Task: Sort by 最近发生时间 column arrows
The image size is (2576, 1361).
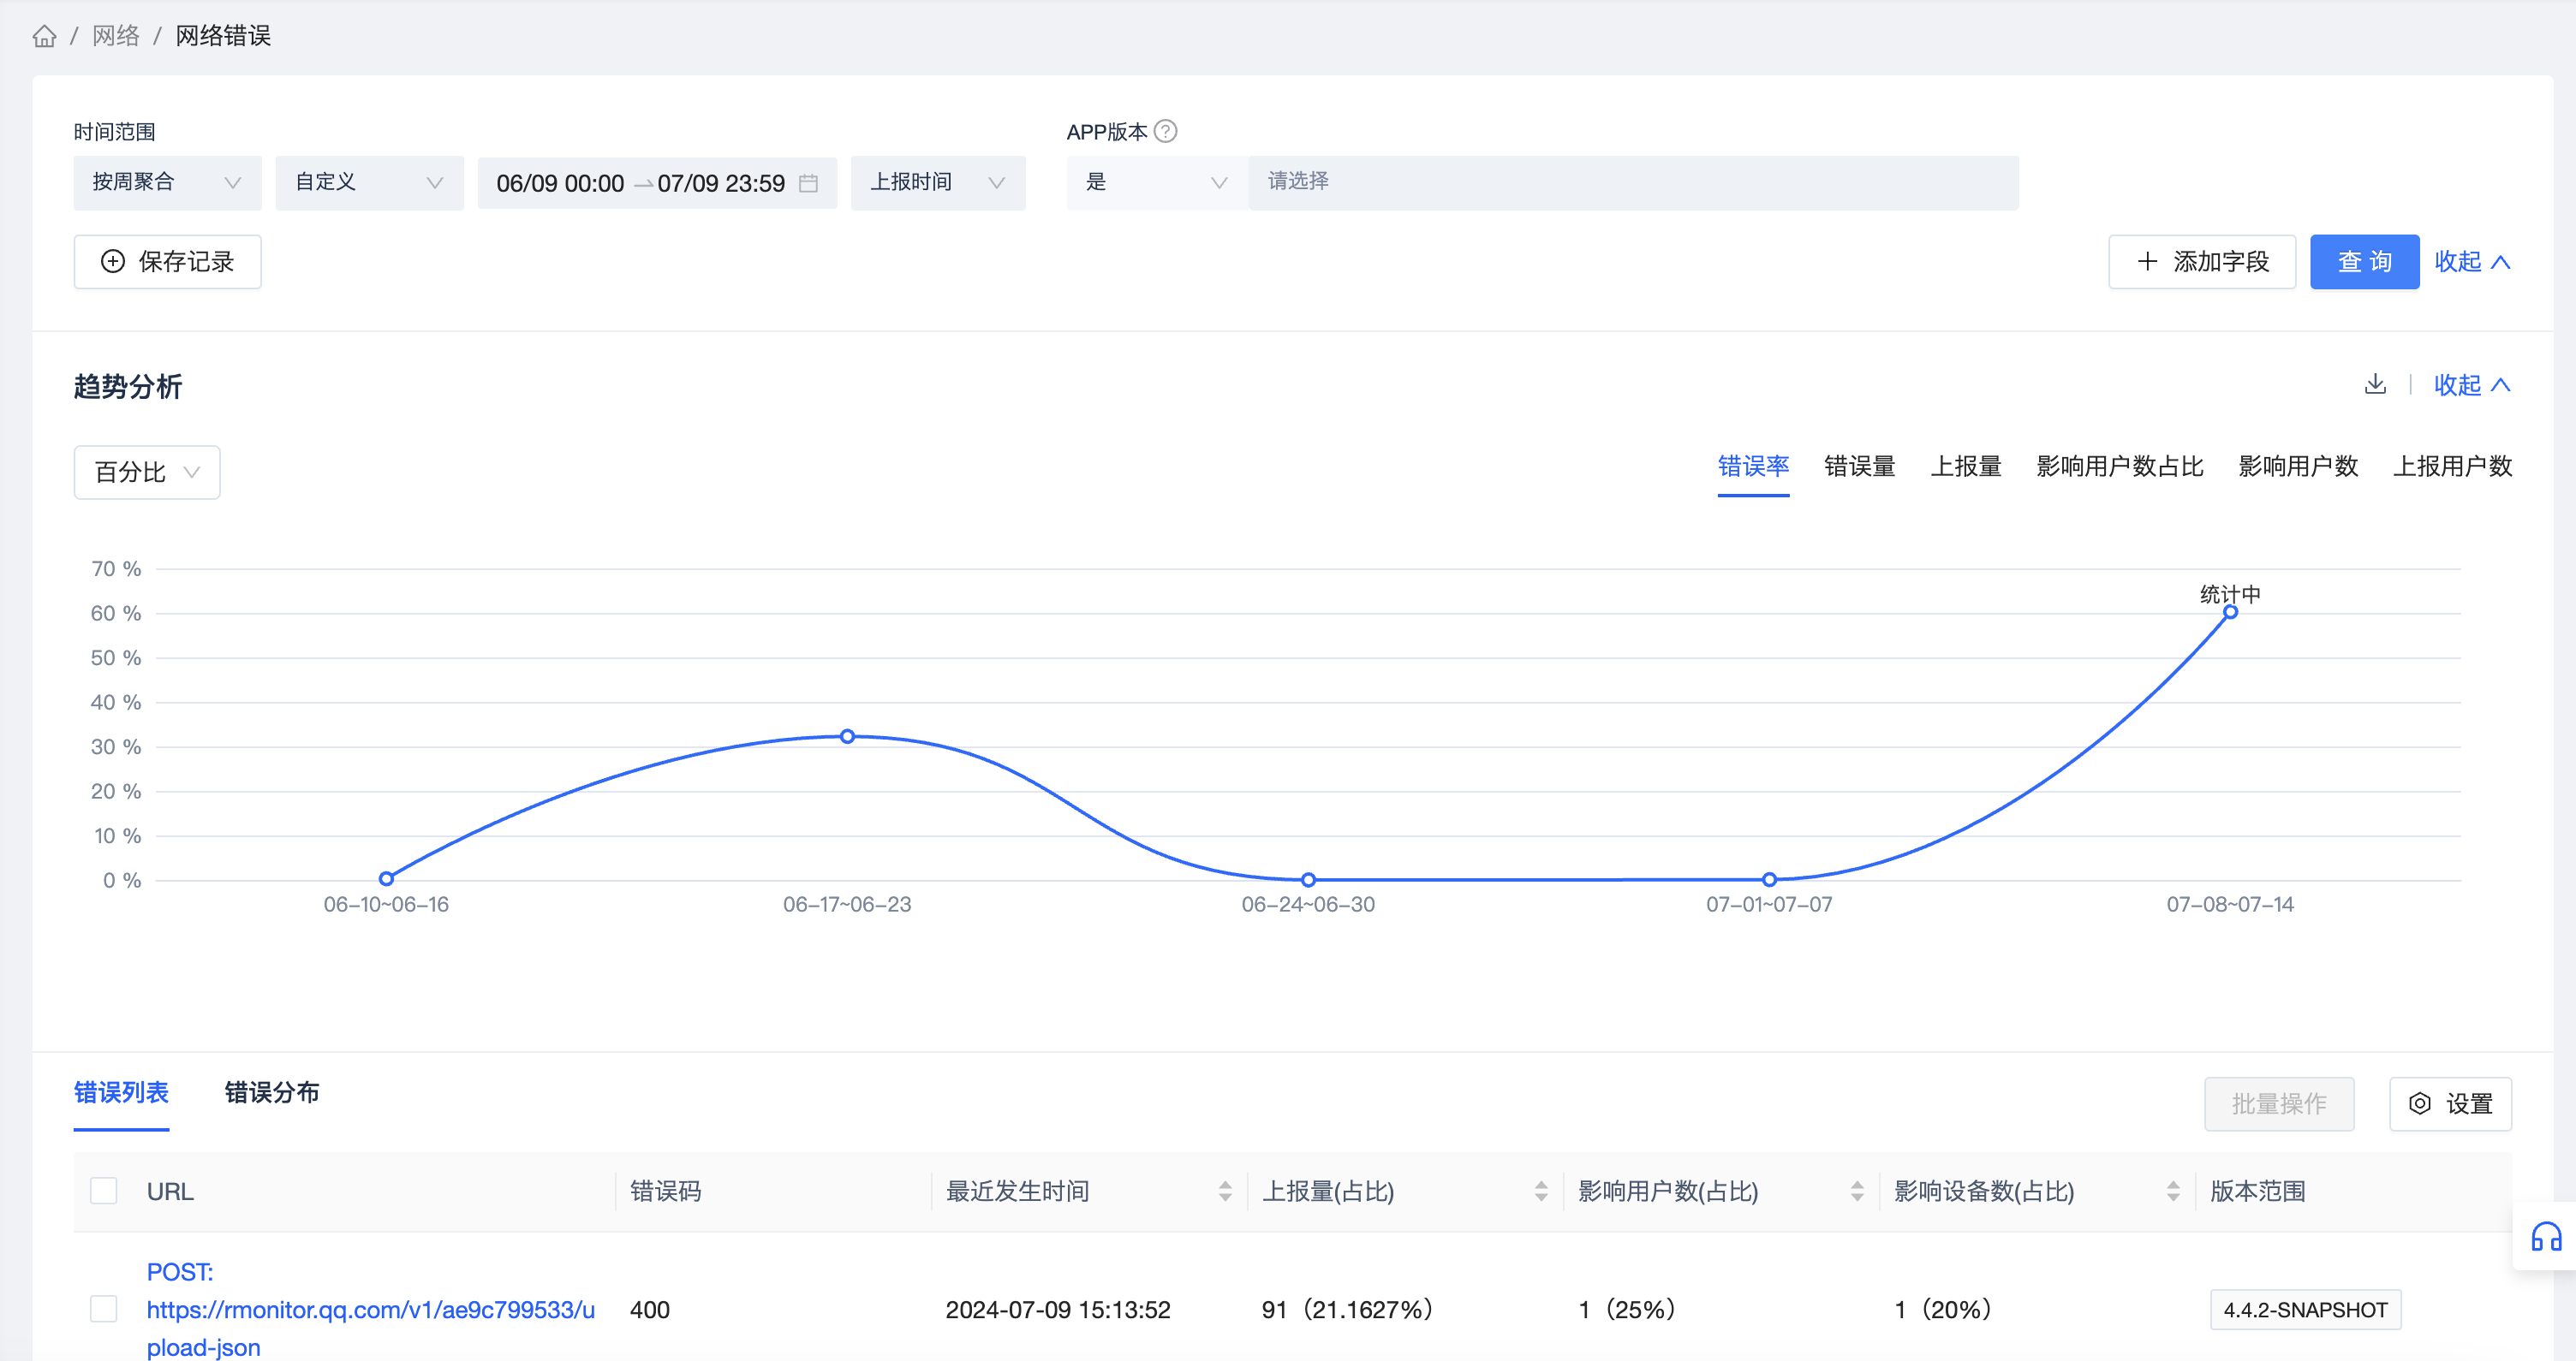Action: tap(1225, 1190)
